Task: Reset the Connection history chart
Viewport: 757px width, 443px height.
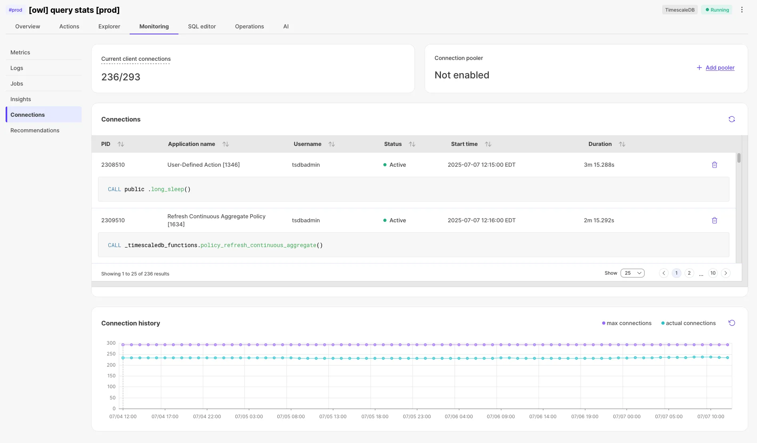Action: 731,323
